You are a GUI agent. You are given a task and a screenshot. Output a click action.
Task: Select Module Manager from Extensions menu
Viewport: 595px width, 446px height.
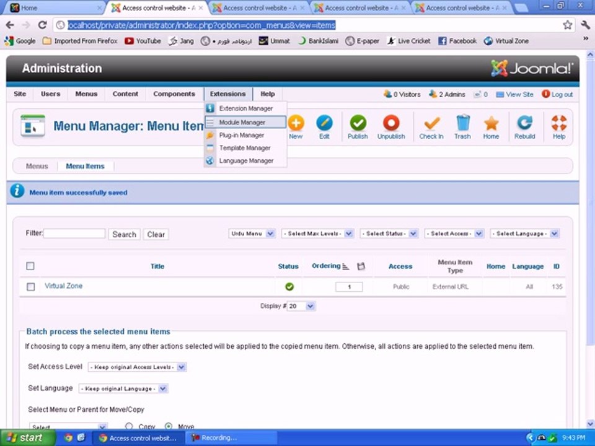(245, 122)
